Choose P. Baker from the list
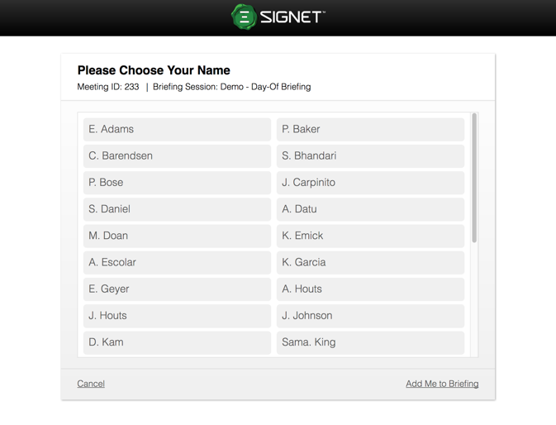 point(370,129)
